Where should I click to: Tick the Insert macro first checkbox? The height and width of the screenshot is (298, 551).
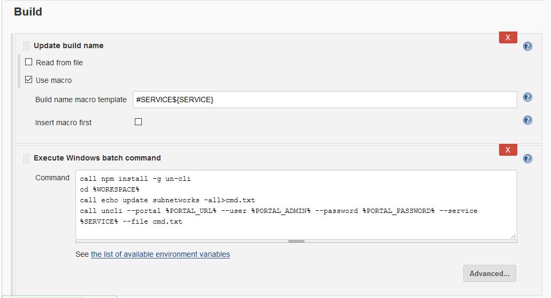pyautogui.click(x=138, y=122)
